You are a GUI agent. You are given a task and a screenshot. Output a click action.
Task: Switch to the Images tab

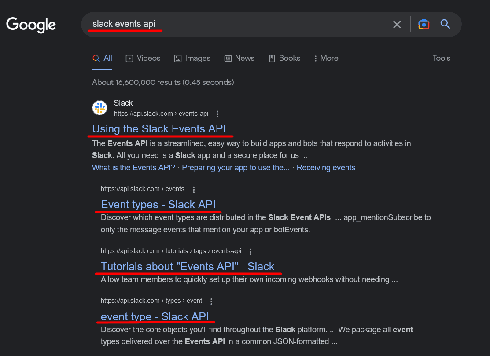pos(192,58)
